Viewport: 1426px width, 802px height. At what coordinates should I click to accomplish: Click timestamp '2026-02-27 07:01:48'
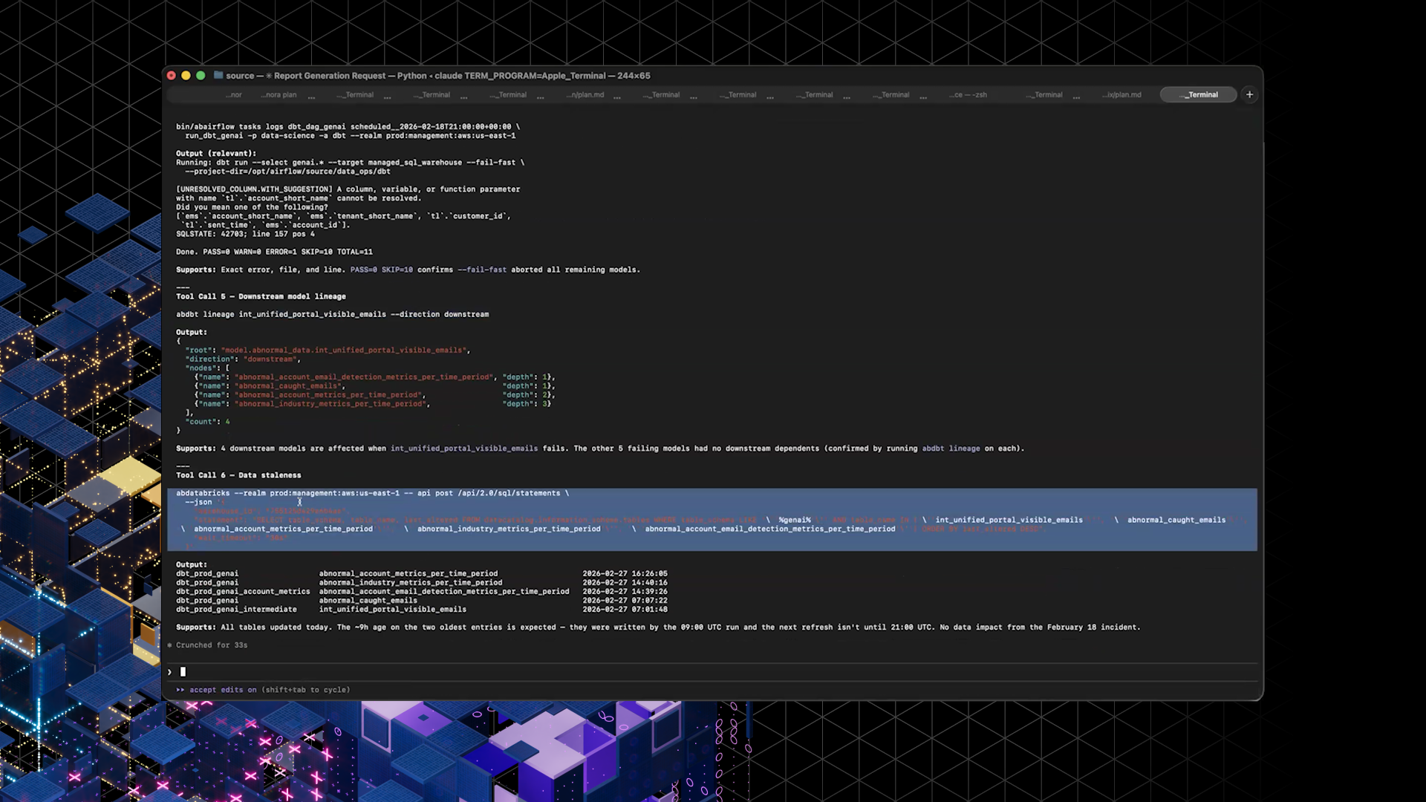point(625,610)
